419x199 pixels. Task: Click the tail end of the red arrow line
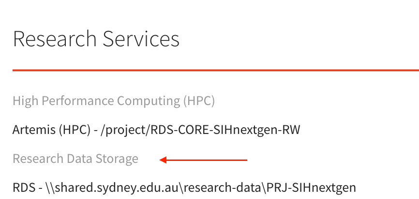click(x=245, y=160)
